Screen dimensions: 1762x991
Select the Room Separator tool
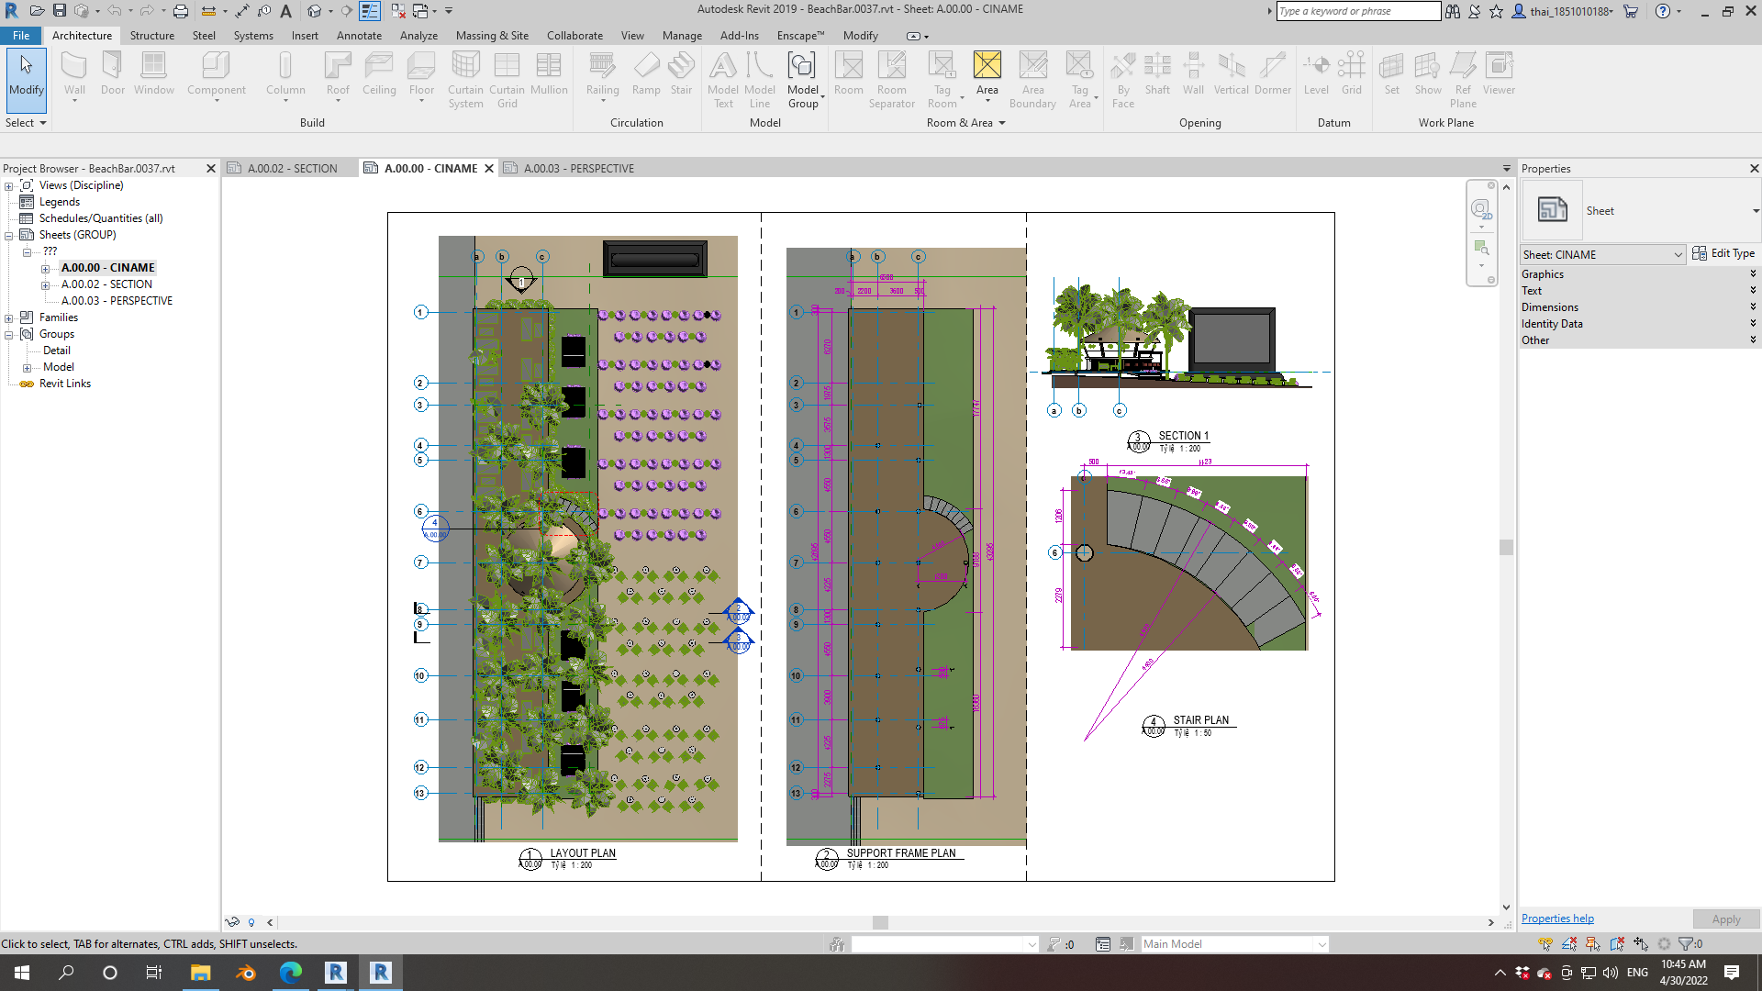(x=892, y=79)
